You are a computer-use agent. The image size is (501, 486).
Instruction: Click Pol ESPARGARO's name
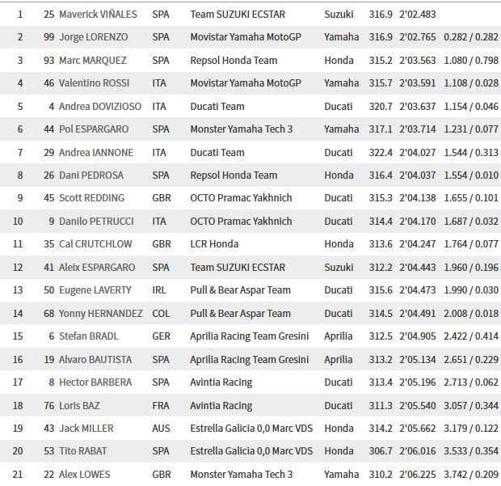pyautogui.click(x=95, y=129)
